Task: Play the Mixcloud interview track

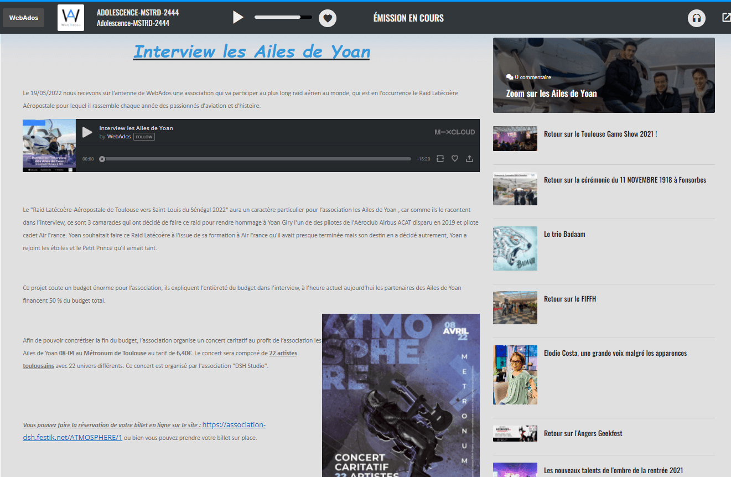Action: pos(87,132)
